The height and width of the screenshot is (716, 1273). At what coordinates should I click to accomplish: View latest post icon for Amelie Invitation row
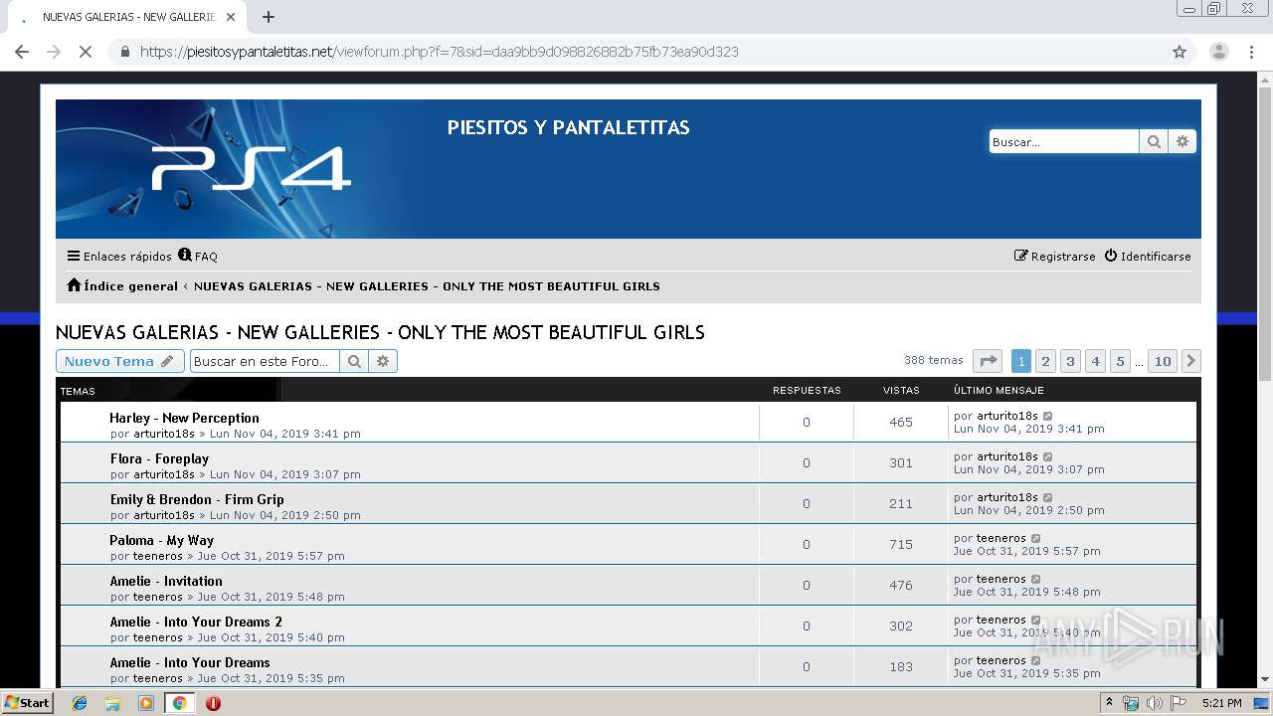coord(1035,580)
